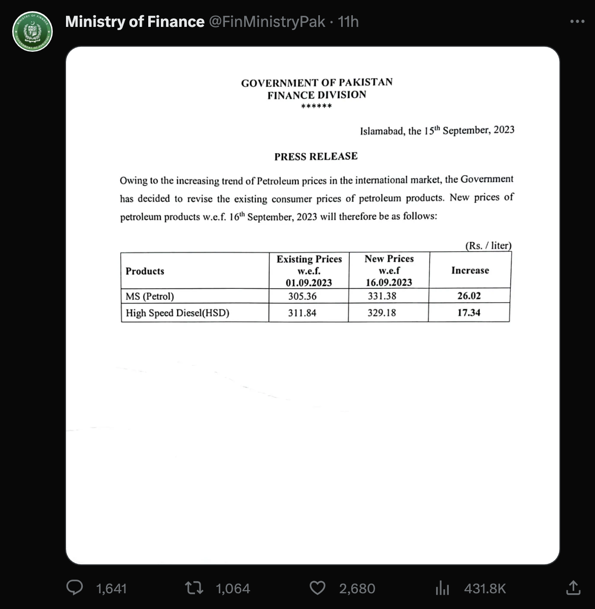Click the 2,680 like count

(x=356, y=588)
